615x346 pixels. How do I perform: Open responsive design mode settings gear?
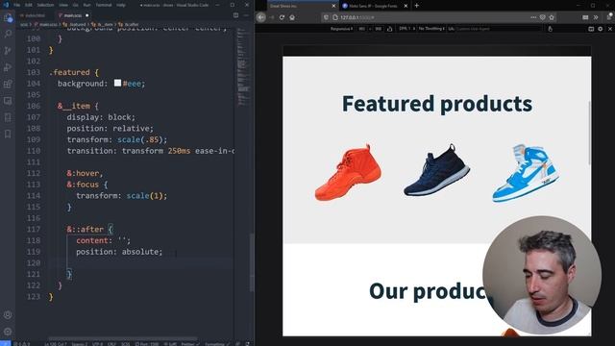[x=601, y=29]
